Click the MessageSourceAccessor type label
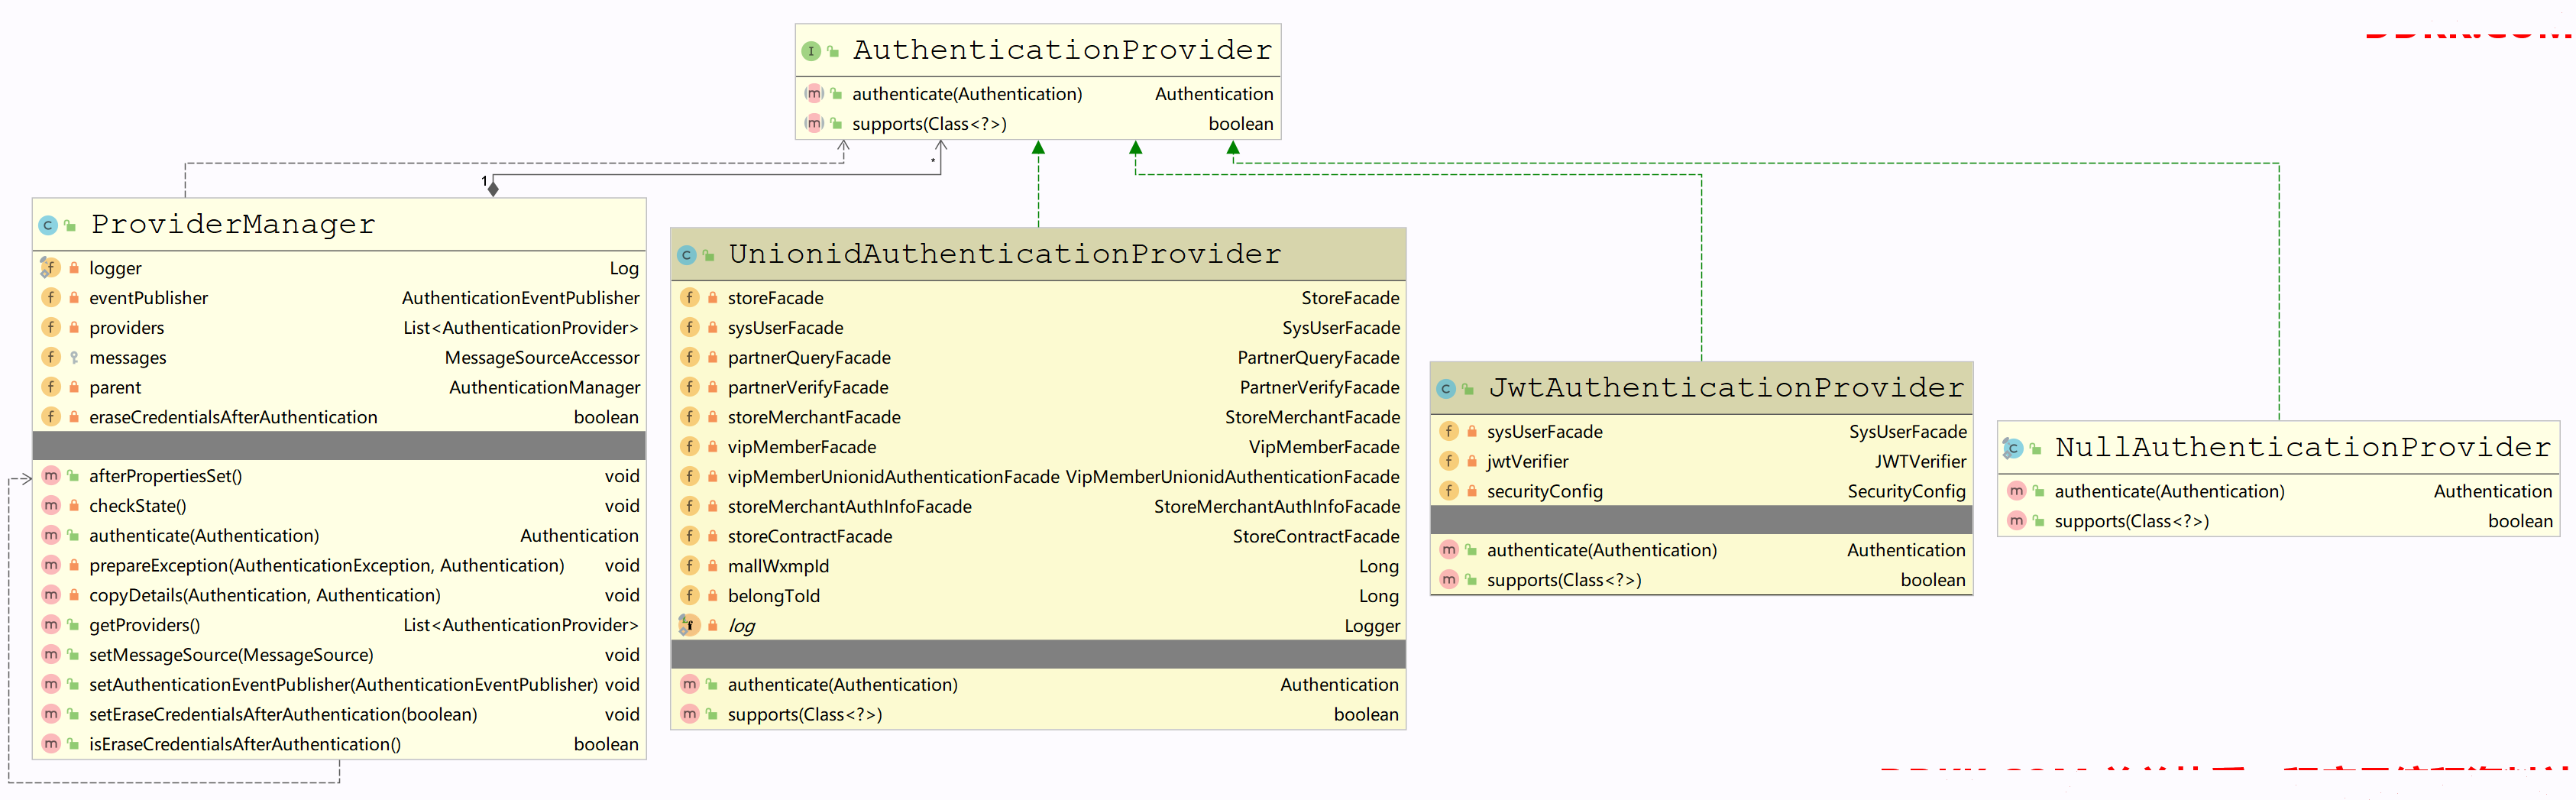This screenshot has height=800, width=2576. (542, 358)
